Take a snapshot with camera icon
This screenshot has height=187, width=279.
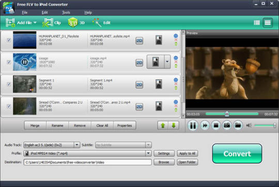pos(227,125)
